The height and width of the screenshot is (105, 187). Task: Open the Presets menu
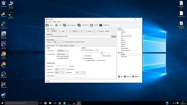click(x=55, y=22)
